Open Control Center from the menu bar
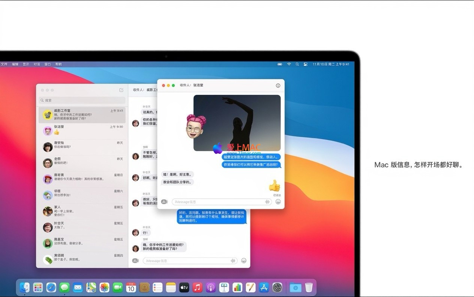This screenshot has height=297, width=474. pyautogui.click(x=305, y=64)
